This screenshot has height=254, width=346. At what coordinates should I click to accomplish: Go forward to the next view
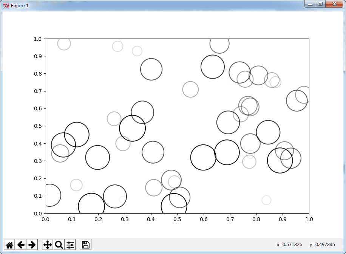[32, 245]
